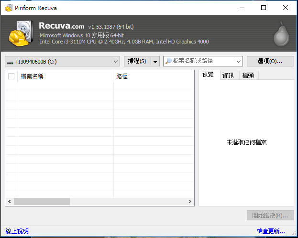Tick the select-all checkbox in file list header
This screenshot has height=238, width=298.
point(11,76)
